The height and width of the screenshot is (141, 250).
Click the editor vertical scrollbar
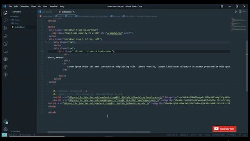[x=247, y=66]
